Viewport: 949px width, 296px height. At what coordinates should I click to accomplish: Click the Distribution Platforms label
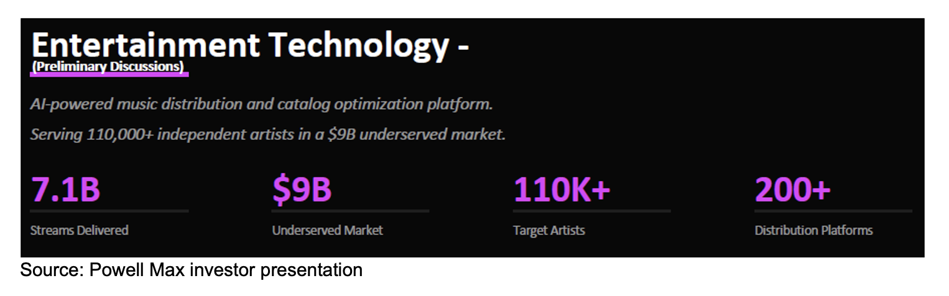813,230
